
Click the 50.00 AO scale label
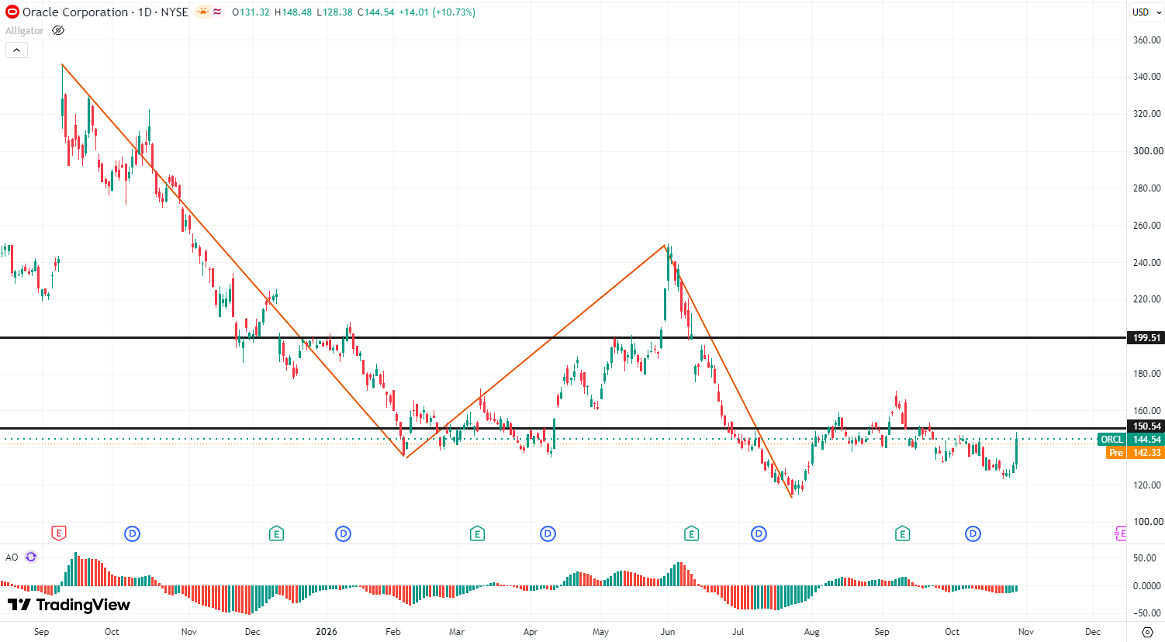point(1145,558)
